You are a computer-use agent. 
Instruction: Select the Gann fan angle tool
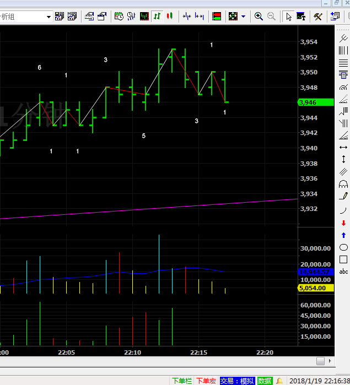pyautogui.click(x=343, y=135)
